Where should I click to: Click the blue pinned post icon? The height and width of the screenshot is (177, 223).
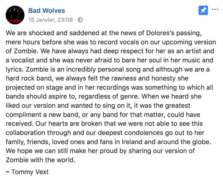pyautogui.click(x=203, y=11)
